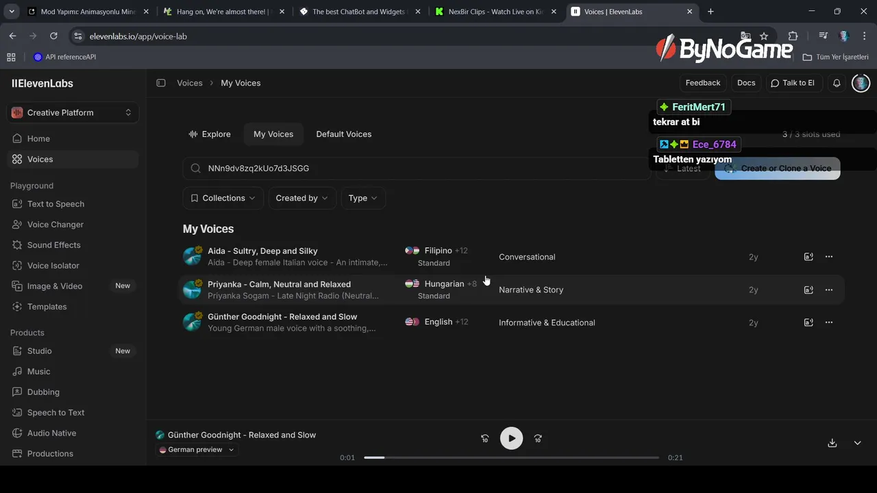The height and width of the screenshot is (493, 877).
Task: Open API reference bookmark
Action: tap(65, 57)
